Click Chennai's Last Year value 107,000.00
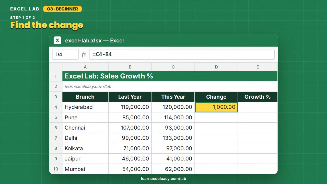 pos(130,128)
